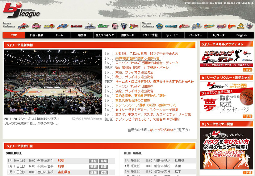Open the first Eastern Conference red-blue team logo
Image resolution: width=255 pixels, height=176 pixels.
pyautogui.click(x=23, y=26)
